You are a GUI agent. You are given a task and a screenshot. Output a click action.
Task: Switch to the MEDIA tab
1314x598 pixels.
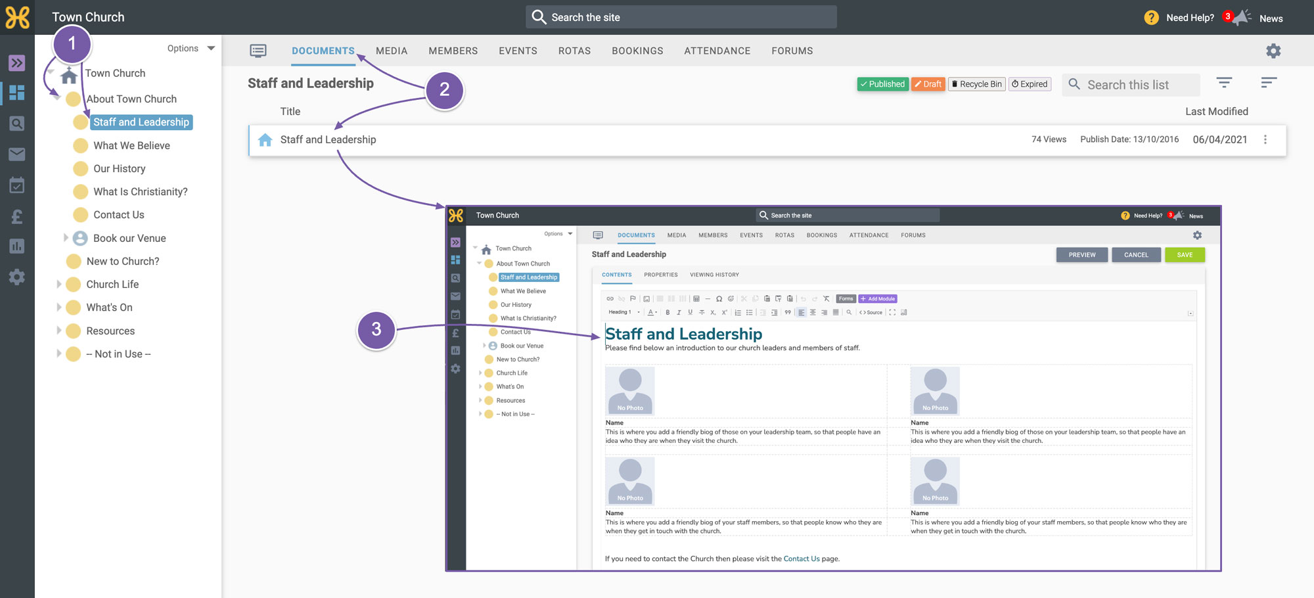pos(392,51)
